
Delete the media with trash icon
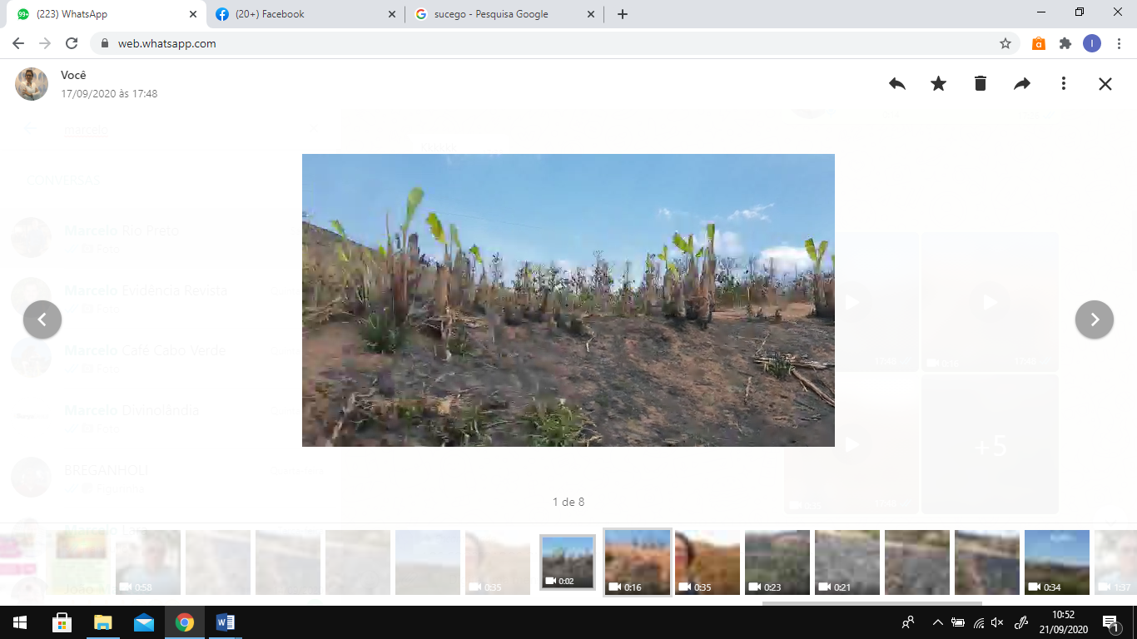pos(980,84)
